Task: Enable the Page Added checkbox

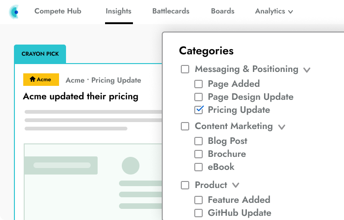Action: (198, 84)
